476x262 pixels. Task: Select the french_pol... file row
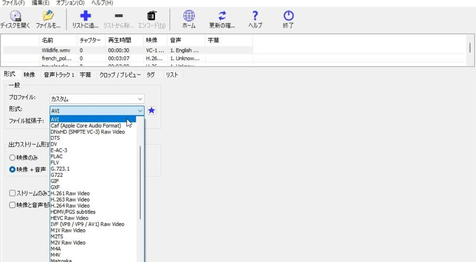128,58
